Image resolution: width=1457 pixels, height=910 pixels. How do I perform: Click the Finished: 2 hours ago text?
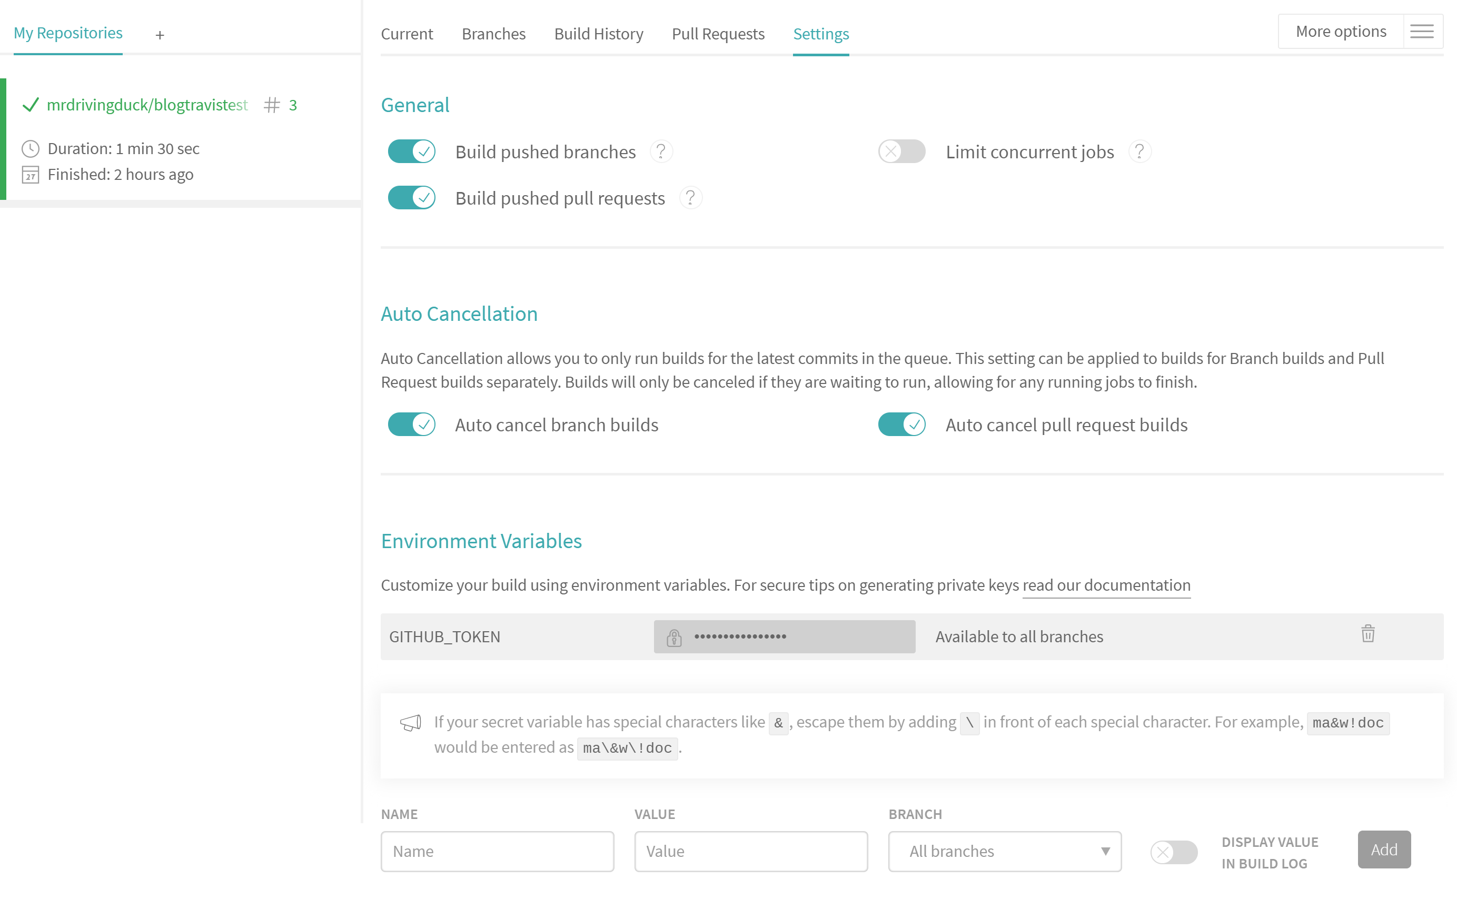click(121, 175)
